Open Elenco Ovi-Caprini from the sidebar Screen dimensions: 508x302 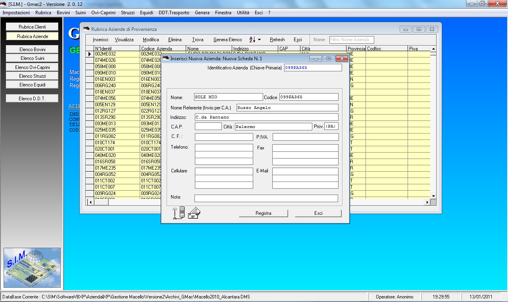tap(32, 67)
